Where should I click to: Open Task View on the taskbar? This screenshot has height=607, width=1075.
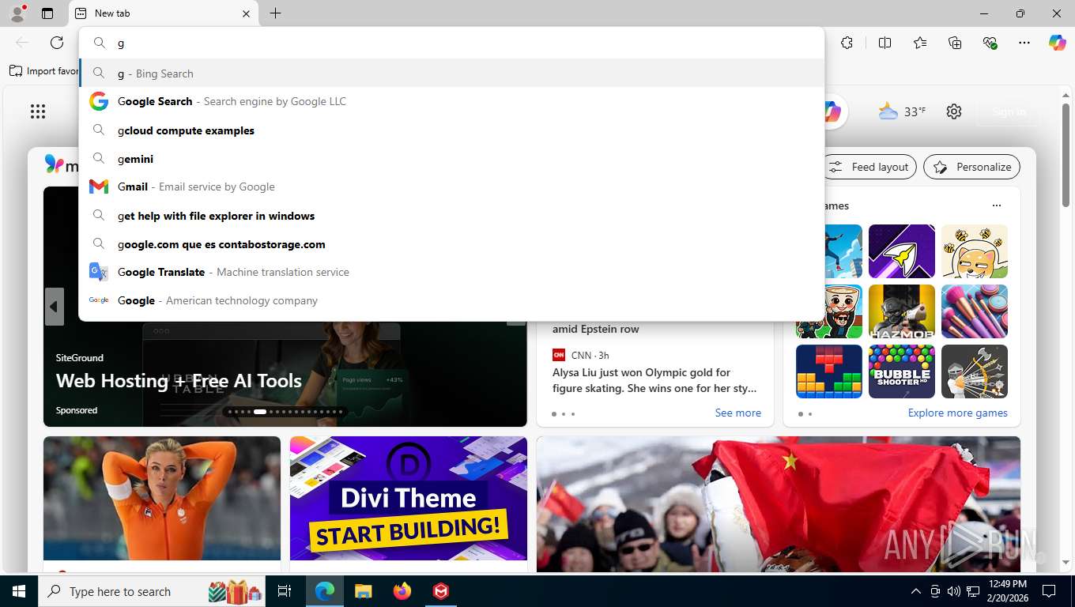click(x=285, y=591)
